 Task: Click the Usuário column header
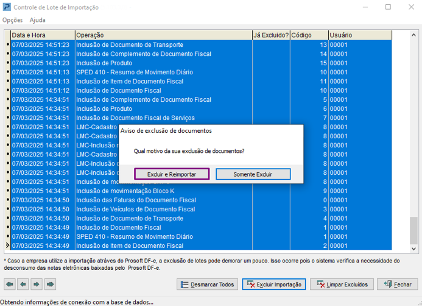[360, 35]
